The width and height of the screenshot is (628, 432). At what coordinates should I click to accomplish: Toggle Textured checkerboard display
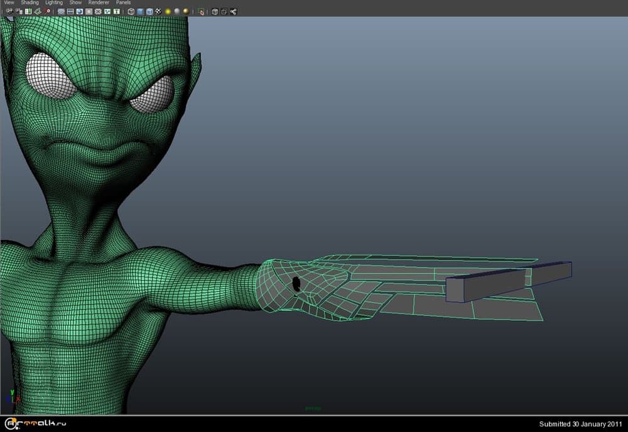point(158,11)
